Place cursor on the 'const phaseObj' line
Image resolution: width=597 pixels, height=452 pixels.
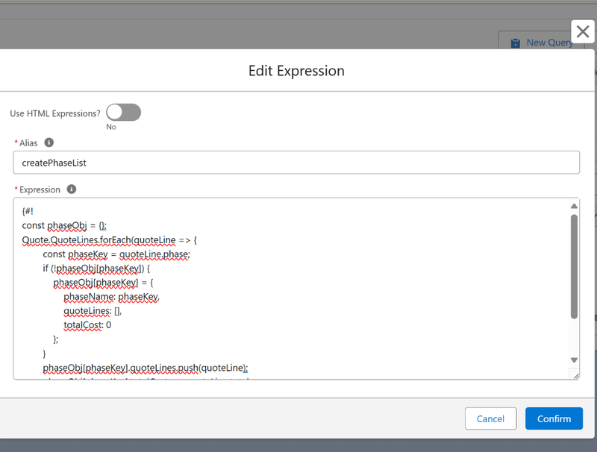(x=67, y=226)
